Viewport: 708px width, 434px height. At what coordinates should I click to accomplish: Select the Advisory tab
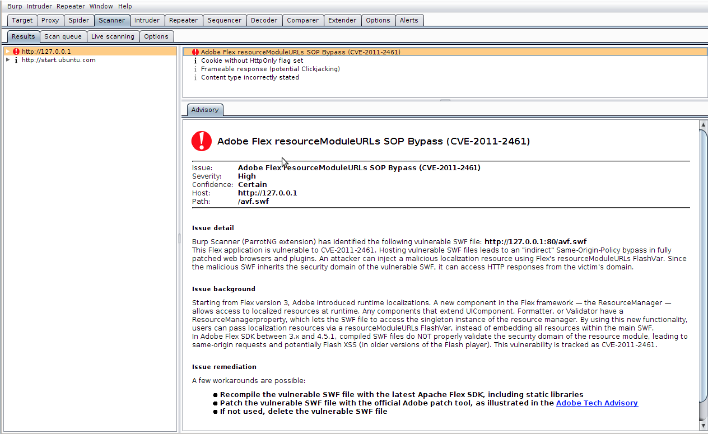coord(205,110)
